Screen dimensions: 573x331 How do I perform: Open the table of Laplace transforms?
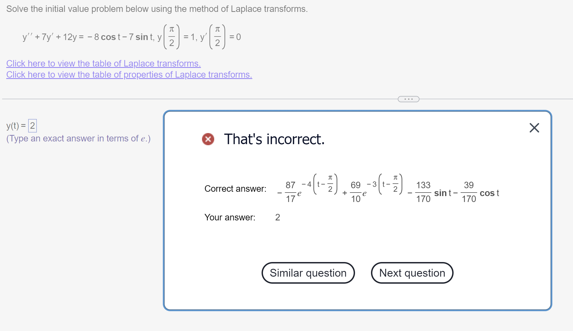click(x=103, y=63)
